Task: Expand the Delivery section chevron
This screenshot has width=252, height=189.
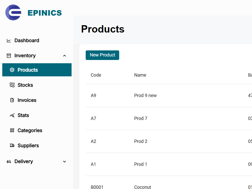Action: tap(65, 162)
